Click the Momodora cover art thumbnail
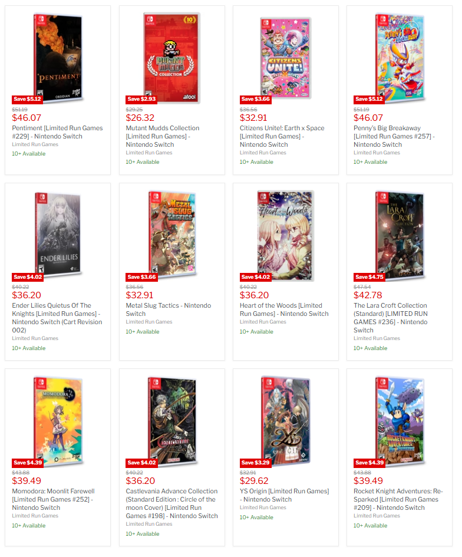Viewport: 462px width, 557px height. [58, 421]
